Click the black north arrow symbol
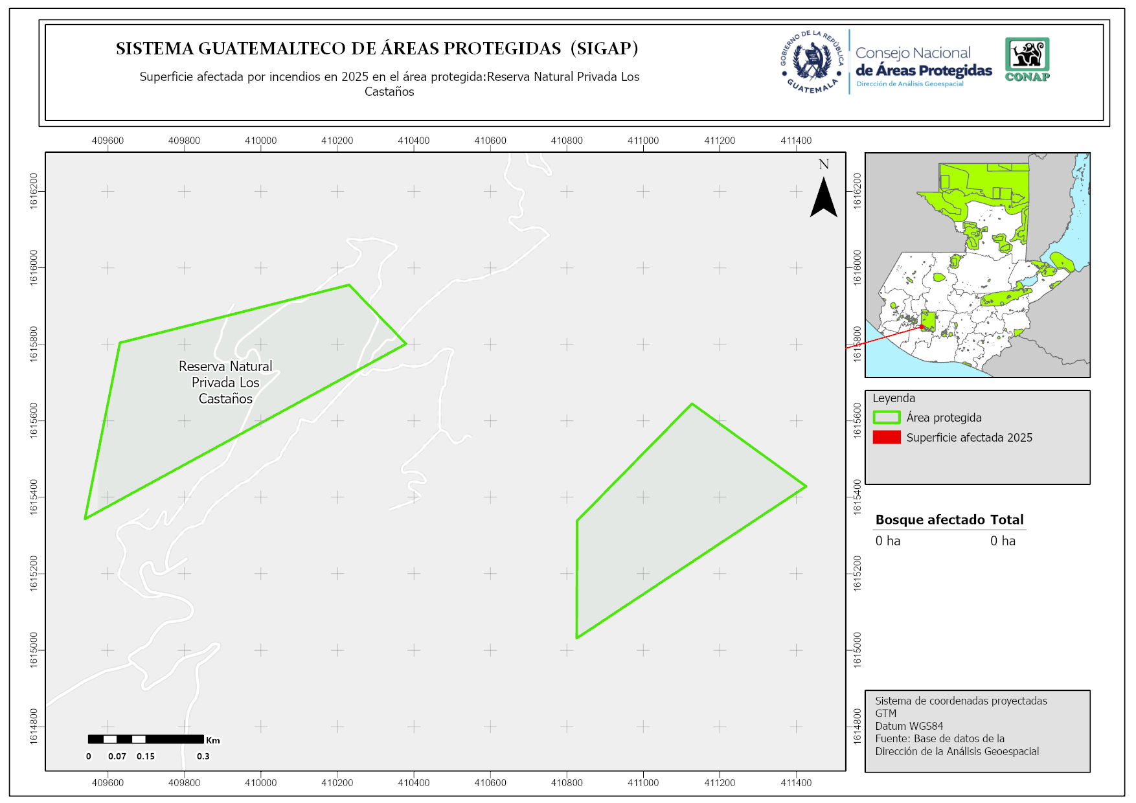1136x803 pixels. (823, 198)
